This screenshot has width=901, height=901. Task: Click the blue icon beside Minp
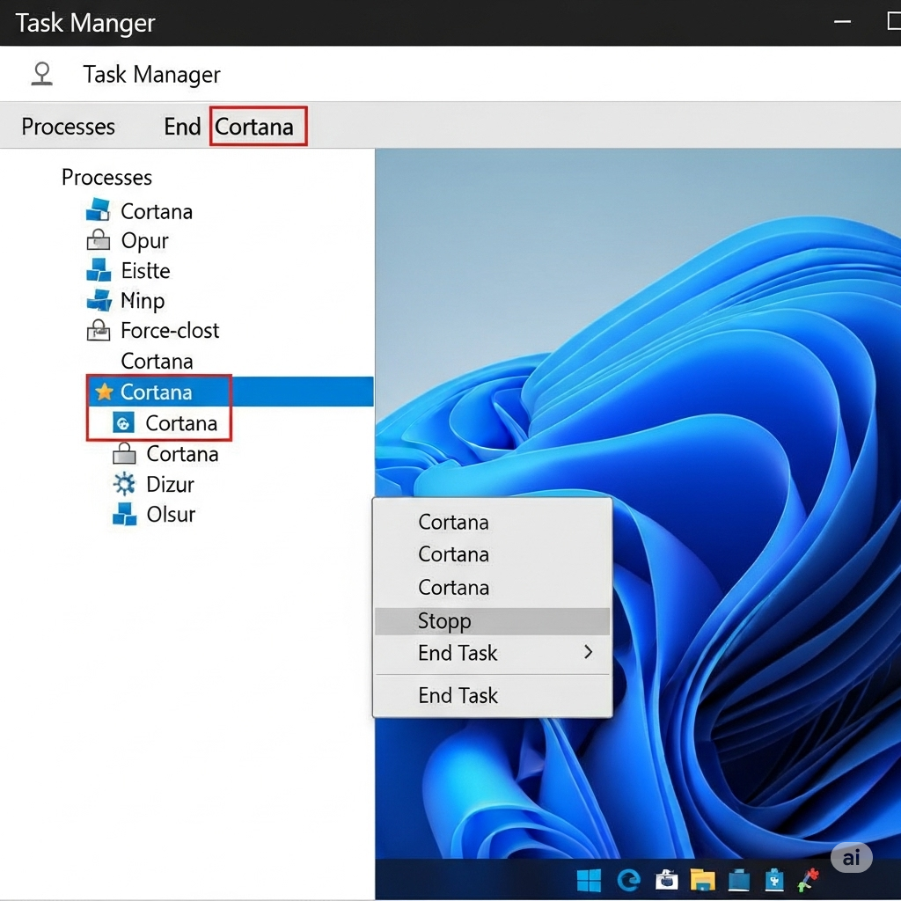99,301
